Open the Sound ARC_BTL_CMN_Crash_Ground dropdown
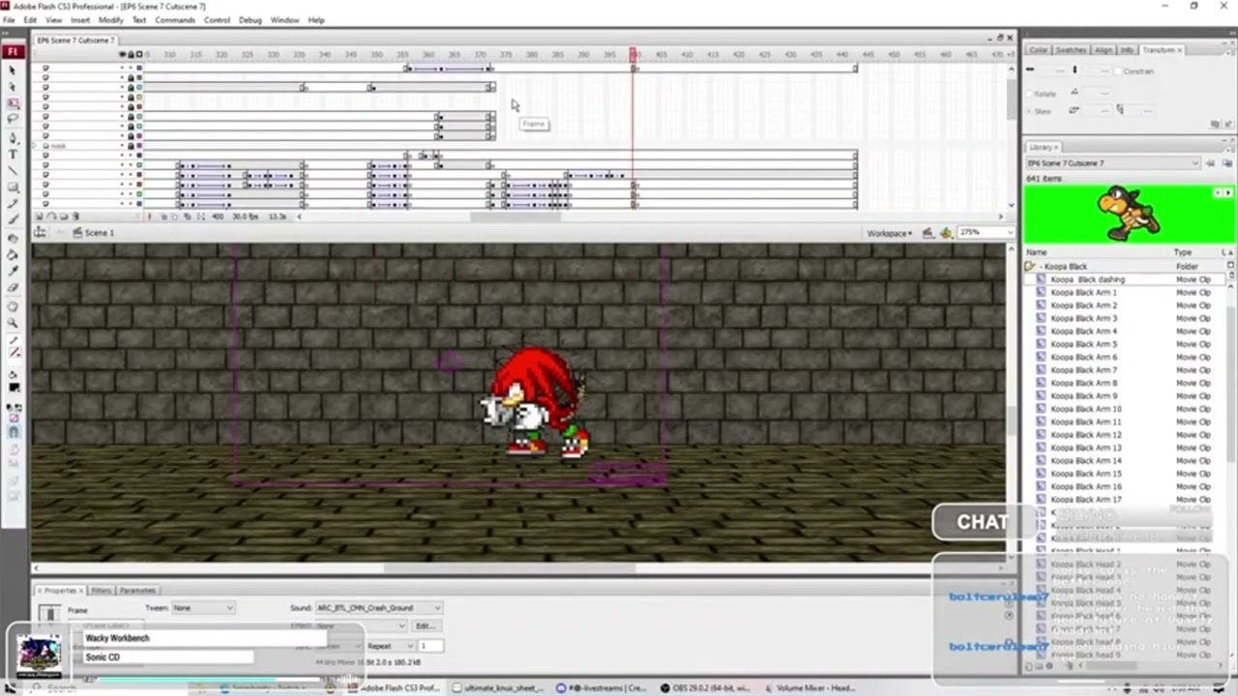1238x696 pixels. [x=378, y=608]
